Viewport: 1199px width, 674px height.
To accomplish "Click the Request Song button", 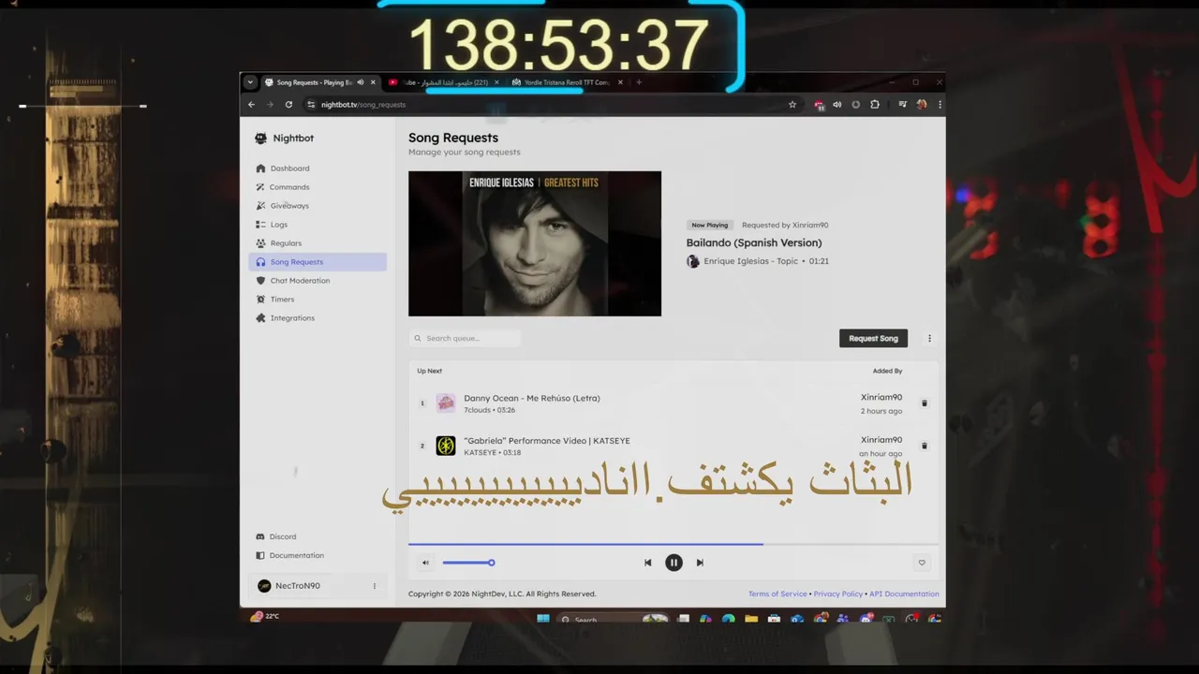I will [x=873, y=338].
